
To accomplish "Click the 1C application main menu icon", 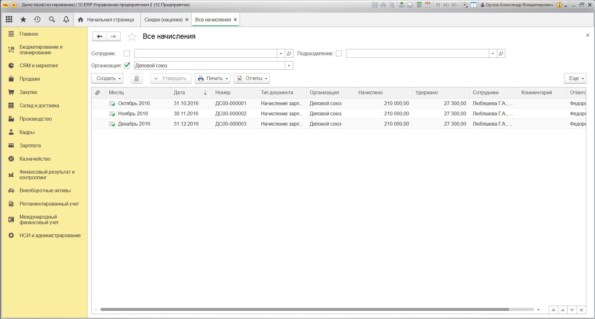I will point(14,5).
